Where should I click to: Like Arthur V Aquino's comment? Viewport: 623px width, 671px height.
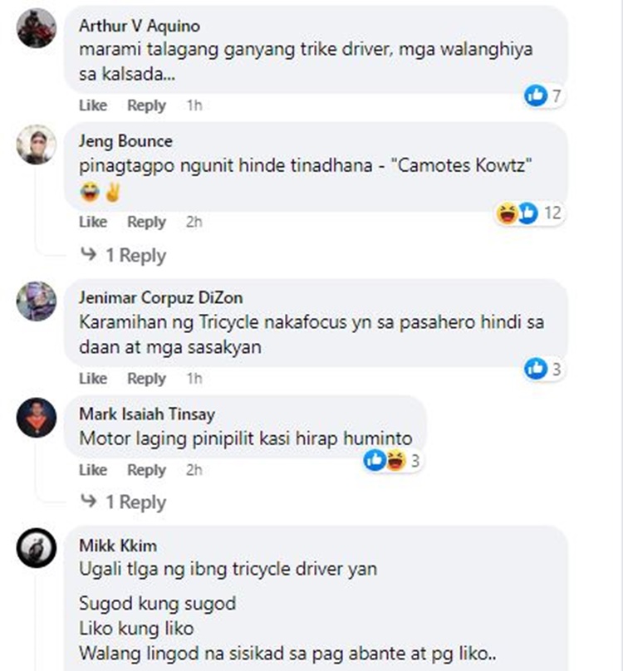click(x=93, y=105)
